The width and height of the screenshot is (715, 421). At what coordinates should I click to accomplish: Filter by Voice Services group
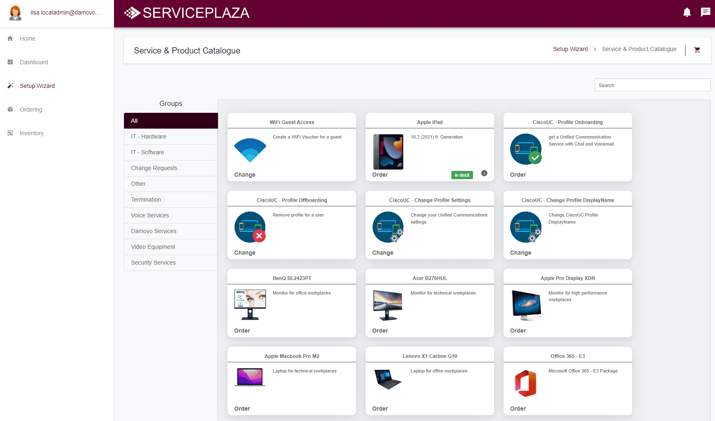pyautogui.click(x=150, y=215)
